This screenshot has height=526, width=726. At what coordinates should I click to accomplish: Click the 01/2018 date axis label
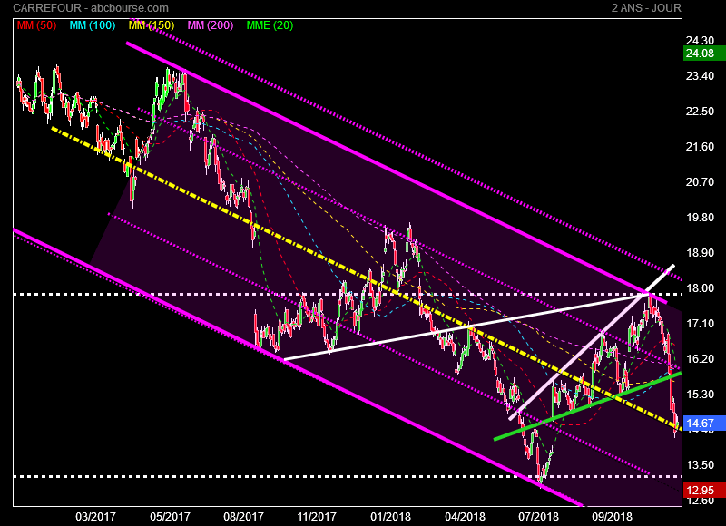tap(390, 516)
